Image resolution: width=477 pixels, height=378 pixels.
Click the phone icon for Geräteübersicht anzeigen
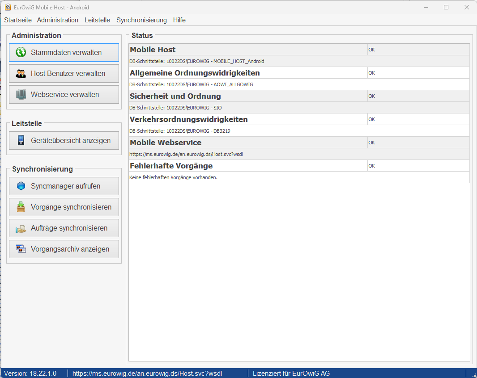coord(21,140)
